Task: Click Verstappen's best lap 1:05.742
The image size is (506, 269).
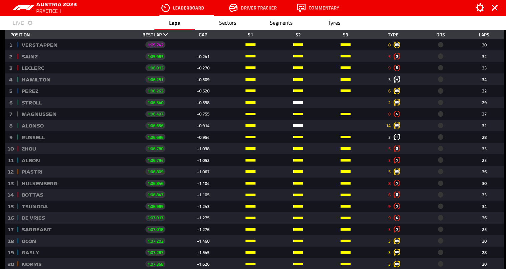Action: (x=155, y=45)
